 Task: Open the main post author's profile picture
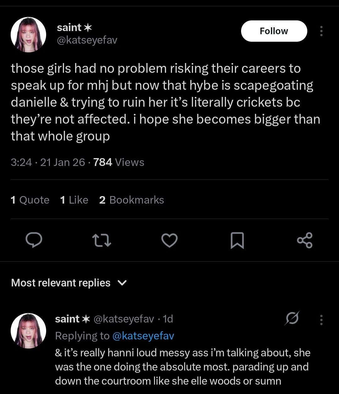pos(29,35)
